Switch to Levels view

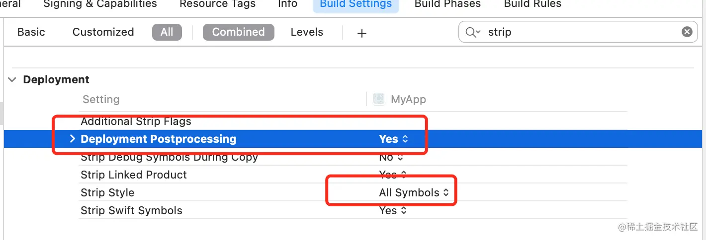pyautogui.click(x=307, y=32)
